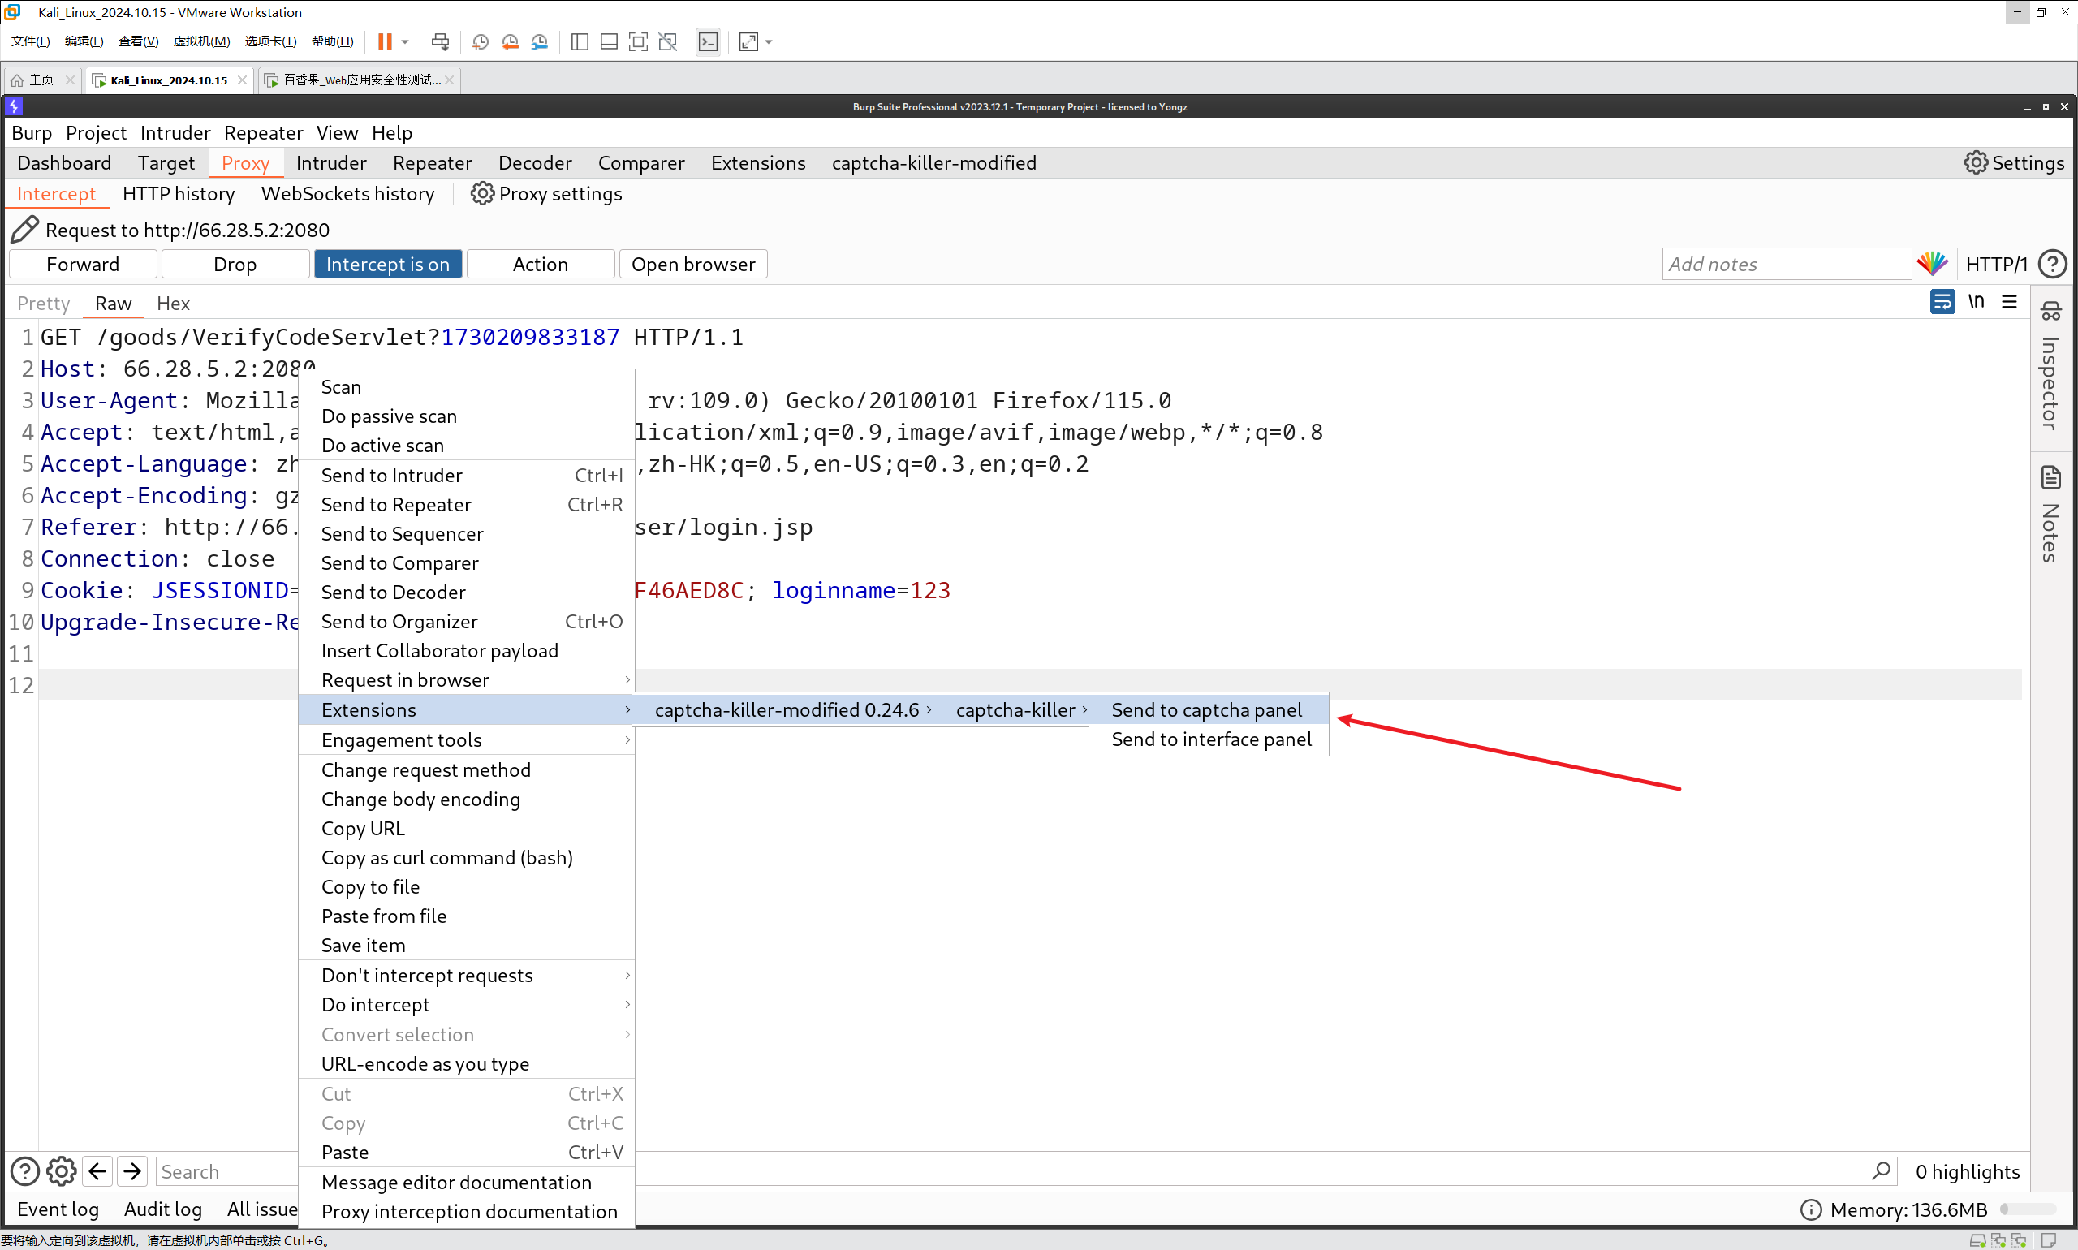
Task: Open the Audit log
Action: pyautogui.click(x=162, y=1209)
